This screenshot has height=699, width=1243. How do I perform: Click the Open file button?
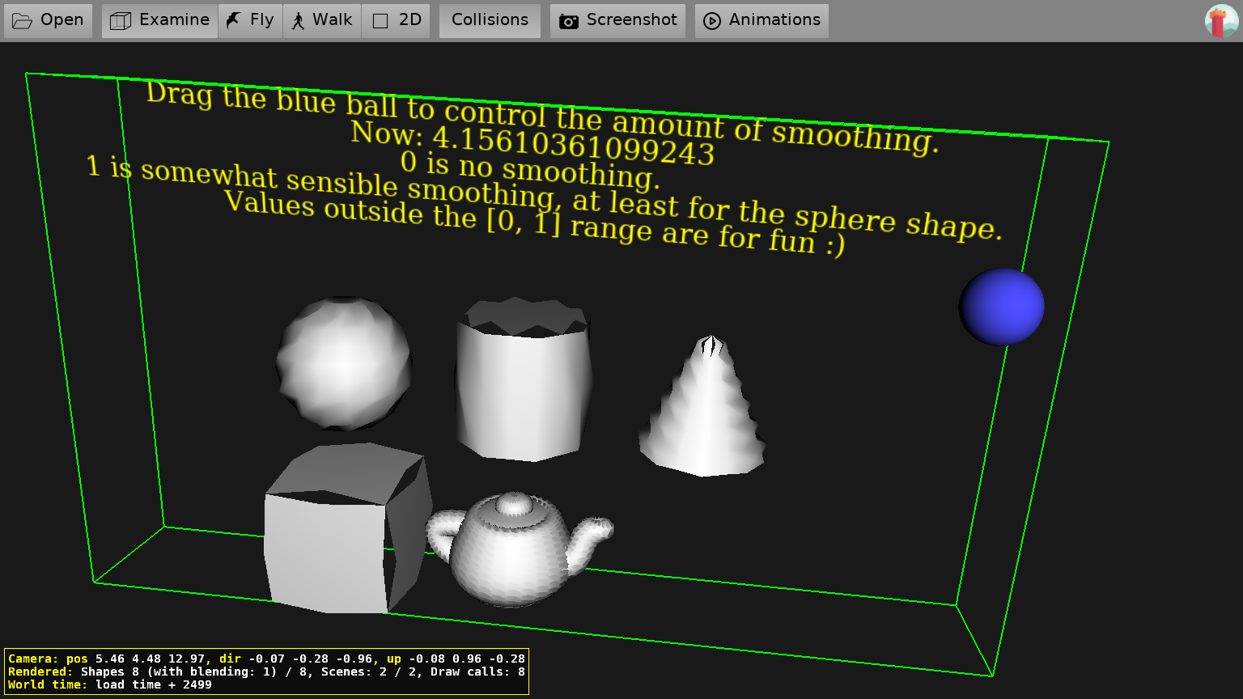pyautogui.click(x=48, y=20)
